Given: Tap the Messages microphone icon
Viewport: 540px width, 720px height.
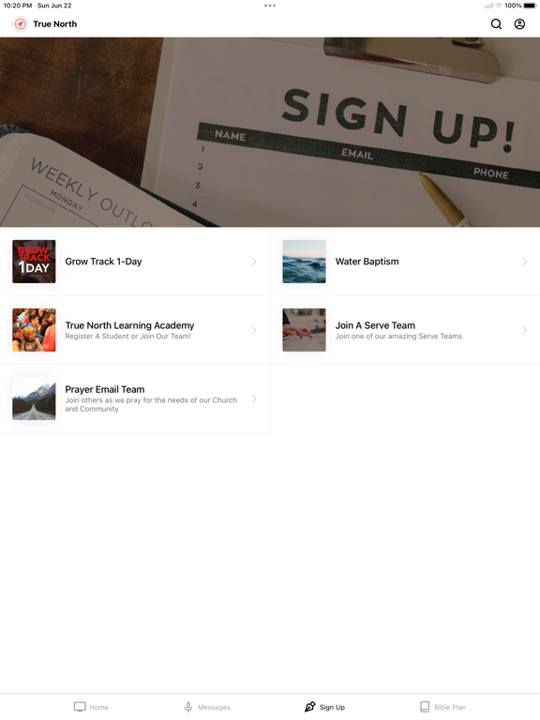Looking at the screenshot, I should [188, 707].
